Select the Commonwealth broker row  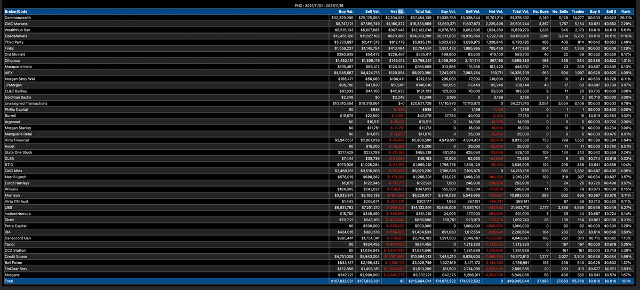coord(320,17)
